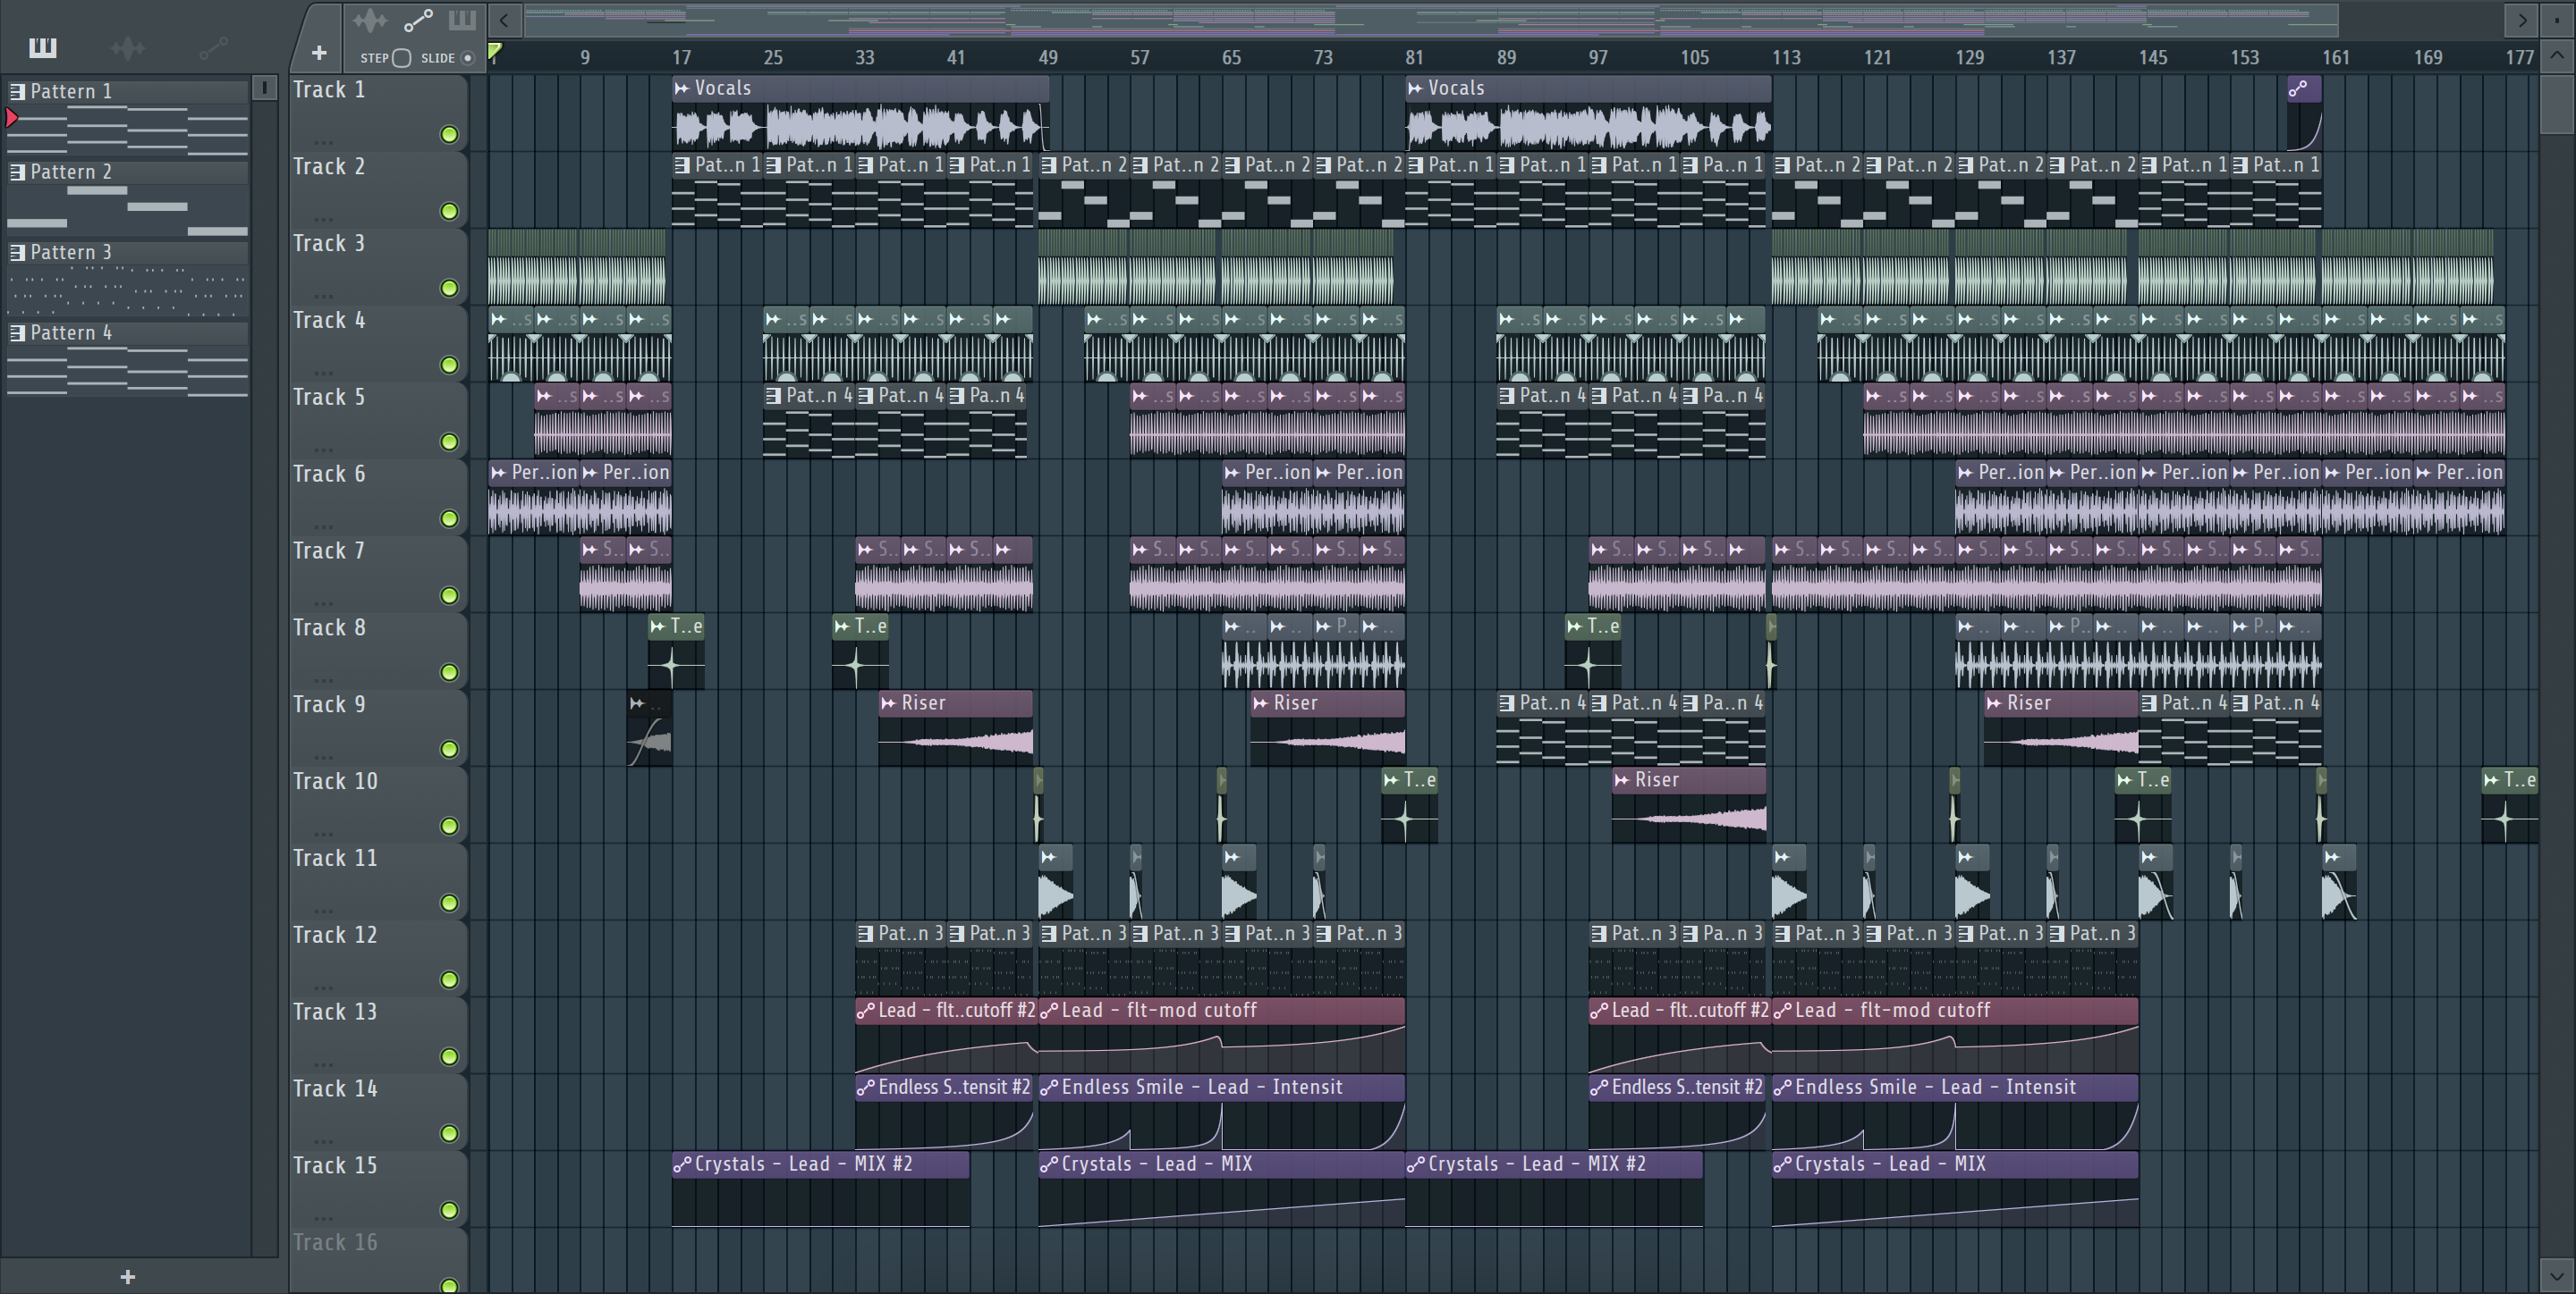Select the last T..e clip on Track 10
Image resolution: width=2576 pixels, height=1294 pixels.
[x=2509, y=805]
